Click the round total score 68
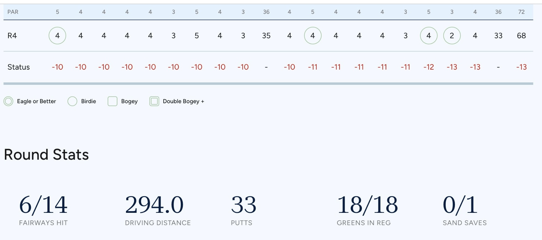The width and height of the screenshot is (542, 240). coord(521,36)
